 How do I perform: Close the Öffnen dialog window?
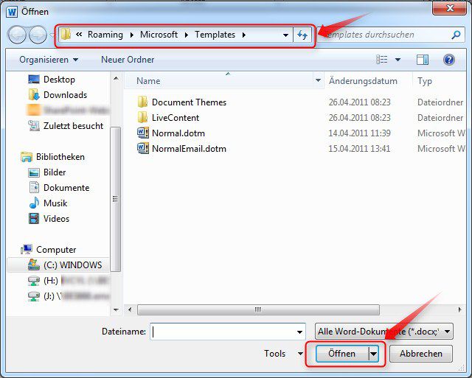point(450,8)
